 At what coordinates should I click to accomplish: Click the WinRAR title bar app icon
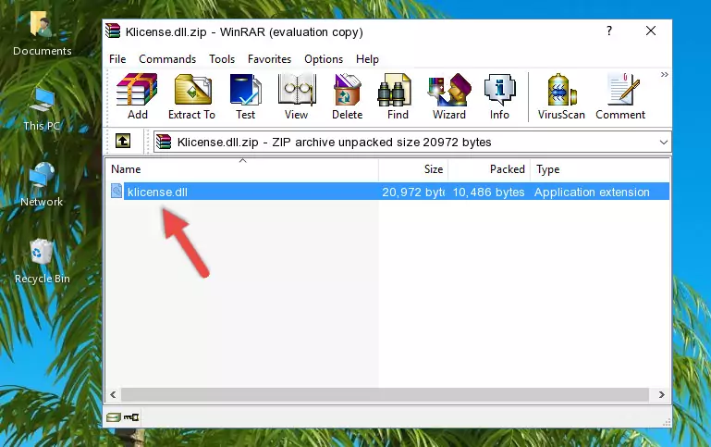pos(113,31)
